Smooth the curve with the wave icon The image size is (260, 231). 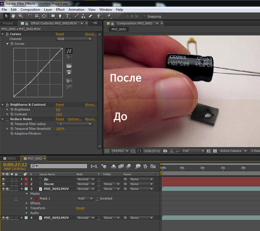(69, 81)
